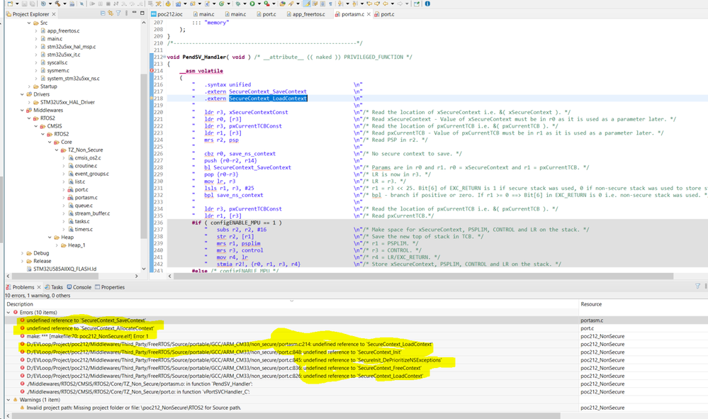Click error marker on line 214 gutter
708x419 pixels.
(152, 71)
